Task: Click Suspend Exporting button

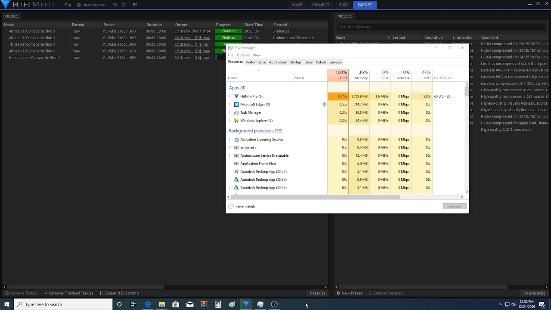Action: (119, 293)
